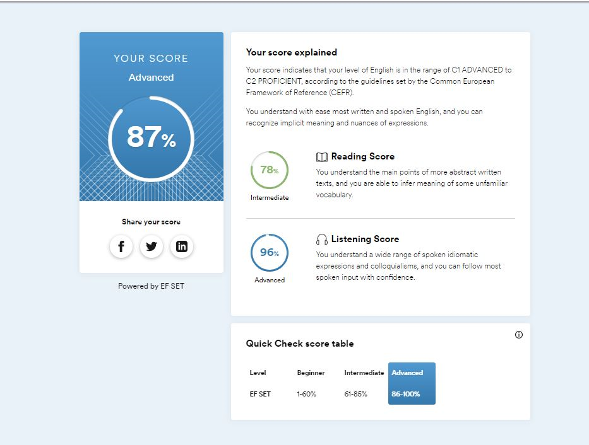Screen dimensions: 589x445
Task: Click the Share your score label
Action: click(151, 222)
